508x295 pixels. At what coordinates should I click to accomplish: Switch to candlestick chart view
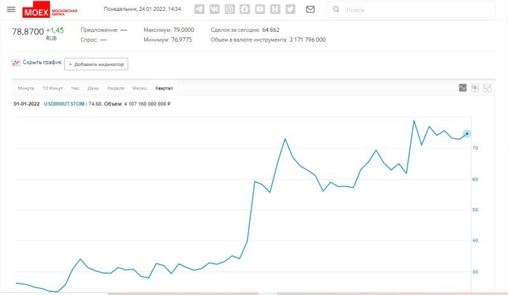click(475, 88)
